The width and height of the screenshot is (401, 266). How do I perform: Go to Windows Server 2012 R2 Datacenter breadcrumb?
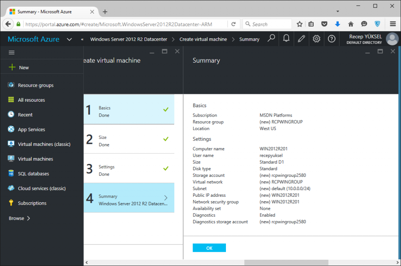(x=128, y=40)
